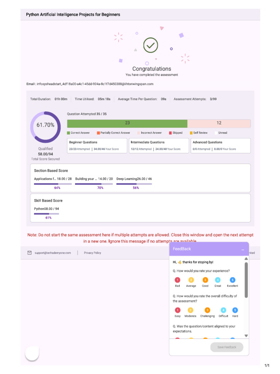Open the Privacy Policy link
This screenshot has width=280, height=374.
click(92, 253)
